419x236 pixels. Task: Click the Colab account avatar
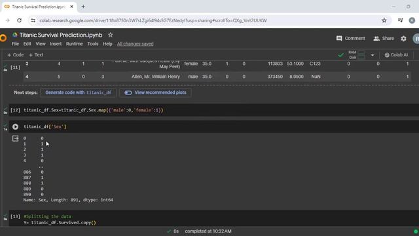(x=416, y=39)
